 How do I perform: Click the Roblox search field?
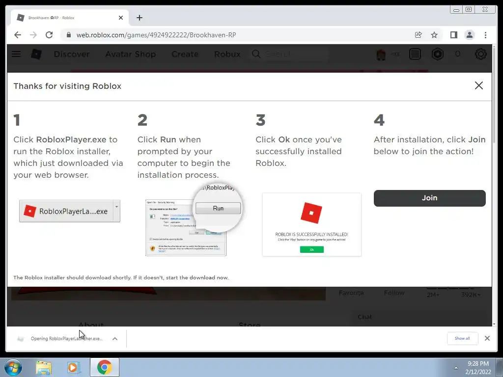[x=289, y=54]
